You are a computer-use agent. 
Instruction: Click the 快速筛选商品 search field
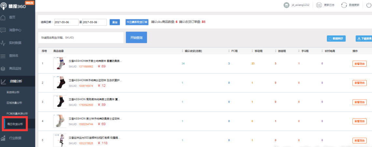(81, 38)
